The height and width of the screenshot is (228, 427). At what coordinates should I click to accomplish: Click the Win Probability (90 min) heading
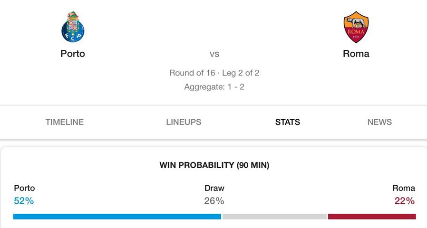coord(214,165)
